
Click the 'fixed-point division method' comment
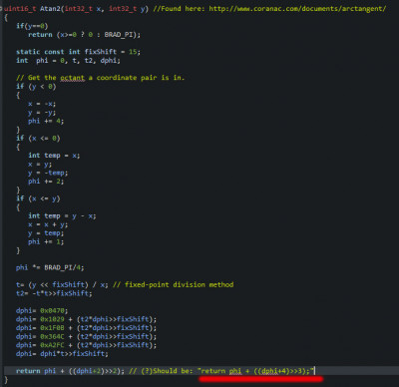tap(174, 285)
